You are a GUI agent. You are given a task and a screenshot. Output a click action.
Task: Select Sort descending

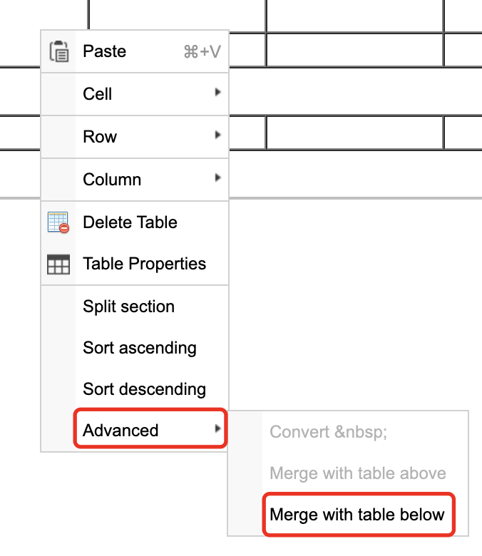[x=144, y=389]
